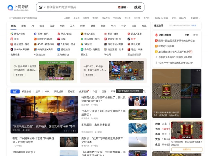Open the 凤凰•军事 icon
Image resolution: width=208 pixels, height=156 pixels.
coord(129,34)
